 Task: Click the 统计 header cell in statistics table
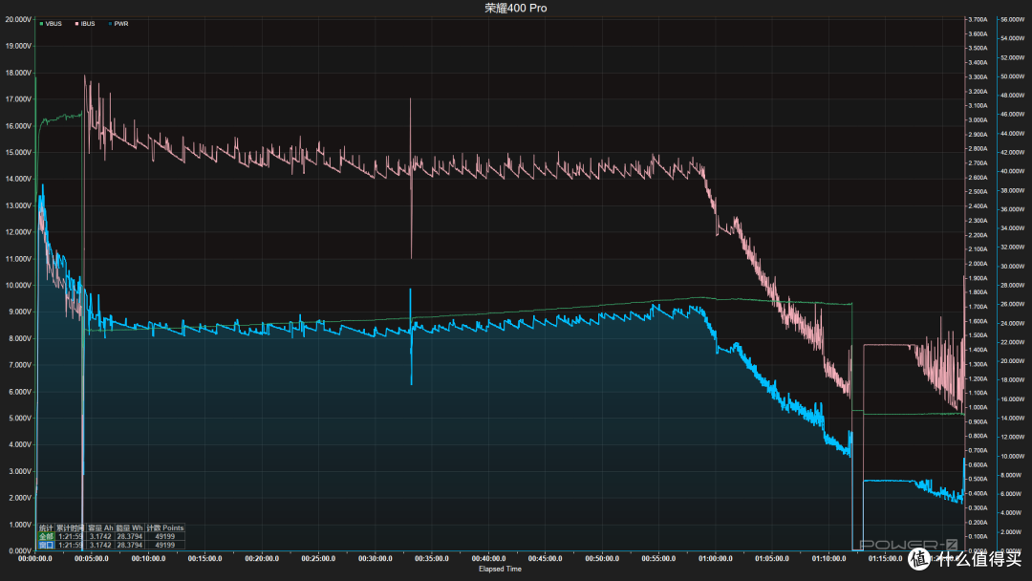click(x=46, y=528)
